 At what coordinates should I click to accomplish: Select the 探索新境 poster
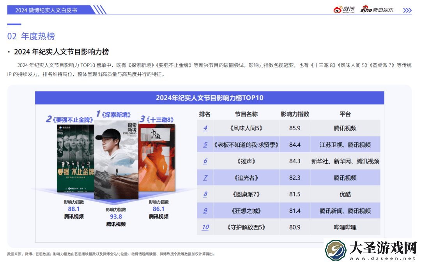pyautogui.click(x=116, y=160)
